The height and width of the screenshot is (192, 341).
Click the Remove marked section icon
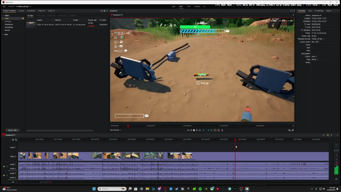pyautogui.click(x=215, y=130)
